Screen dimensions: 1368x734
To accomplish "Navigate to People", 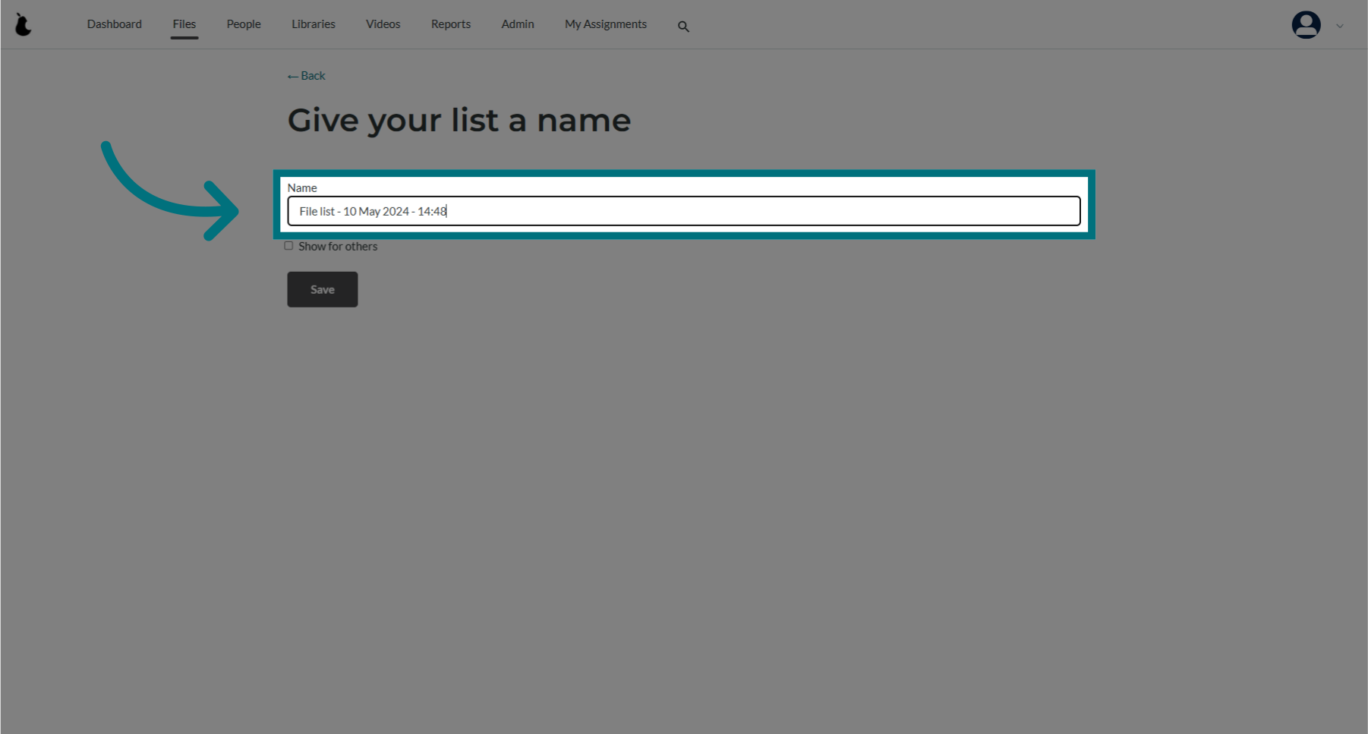I will (x=244, y=24).
